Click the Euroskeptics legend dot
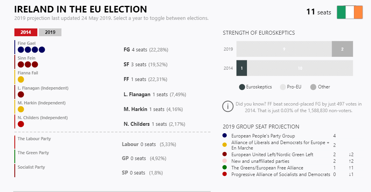The height and width of the screenshot is (192, 371). 242,87
